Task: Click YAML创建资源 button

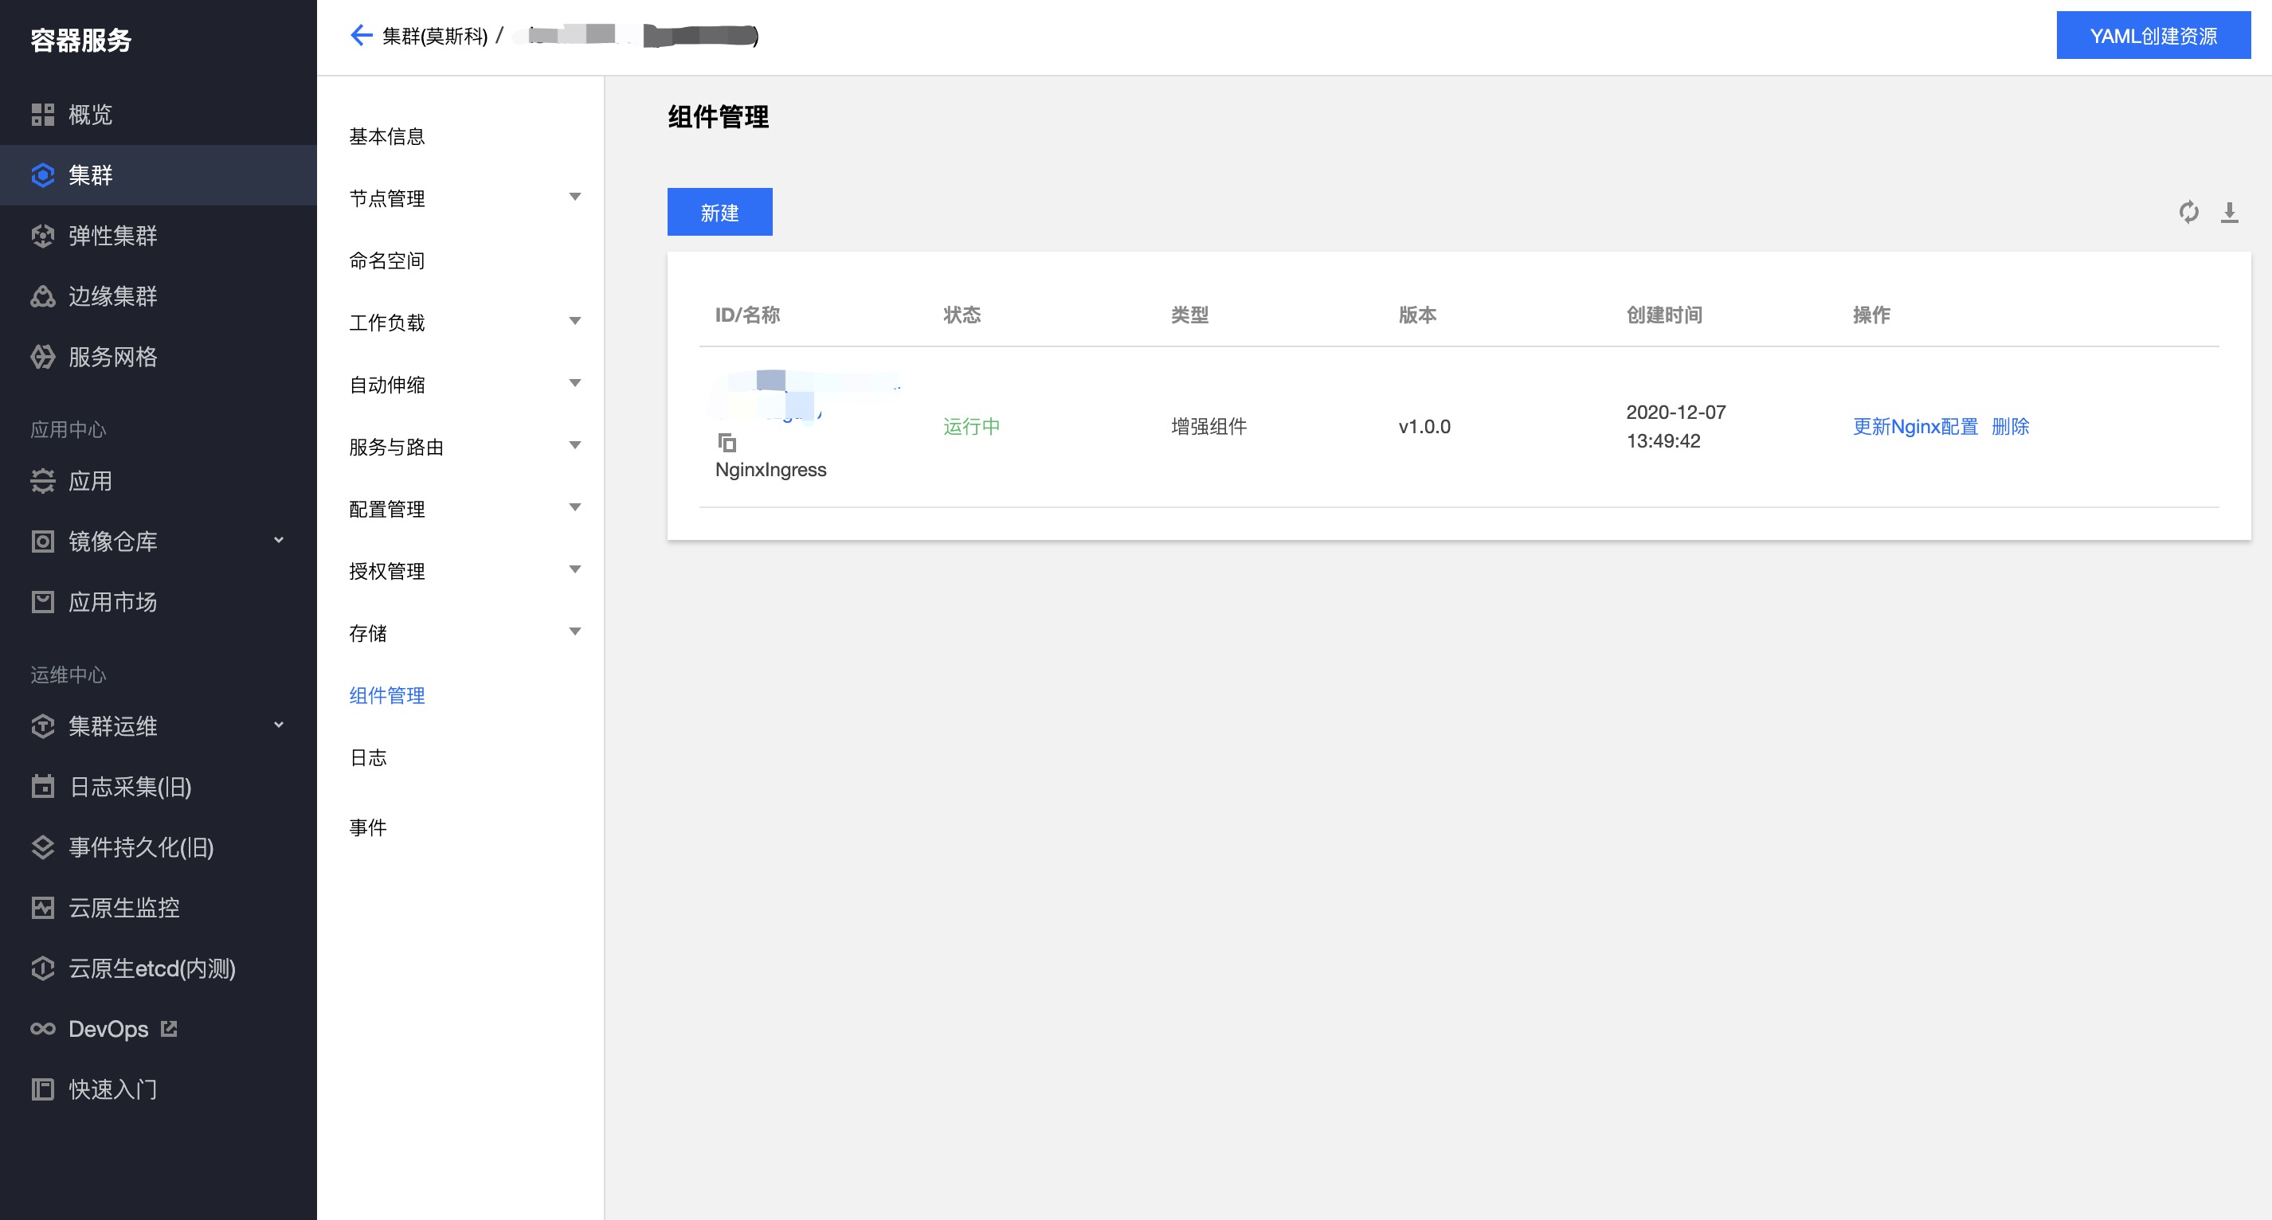Action: click(2153, 36)
